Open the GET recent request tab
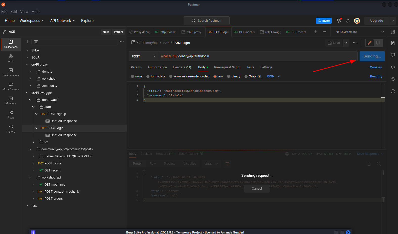This screenshot has width=398, height=234. tap(296, 32)
